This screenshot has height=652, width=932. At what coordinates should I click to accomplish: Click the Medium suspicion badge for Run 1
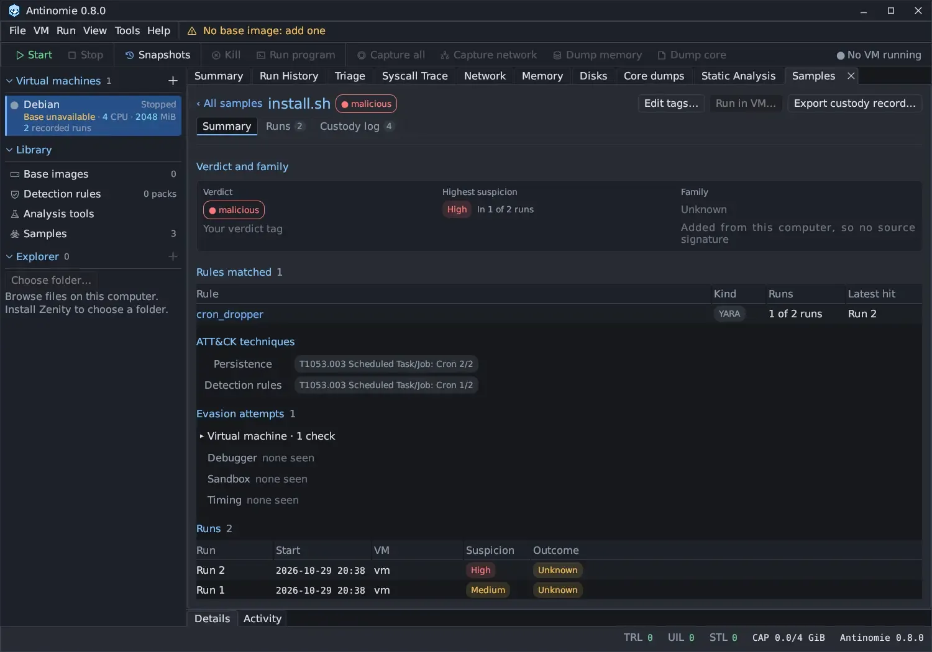[x=488, y=591]
